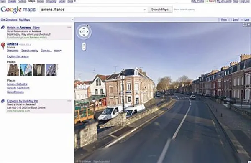Image resolution: width=251 pixels, height=163 pixels.
Task: Click the sponsored icon beside Express by Holiday Inn
Action: pyautogui.click(x=3, y=101)
